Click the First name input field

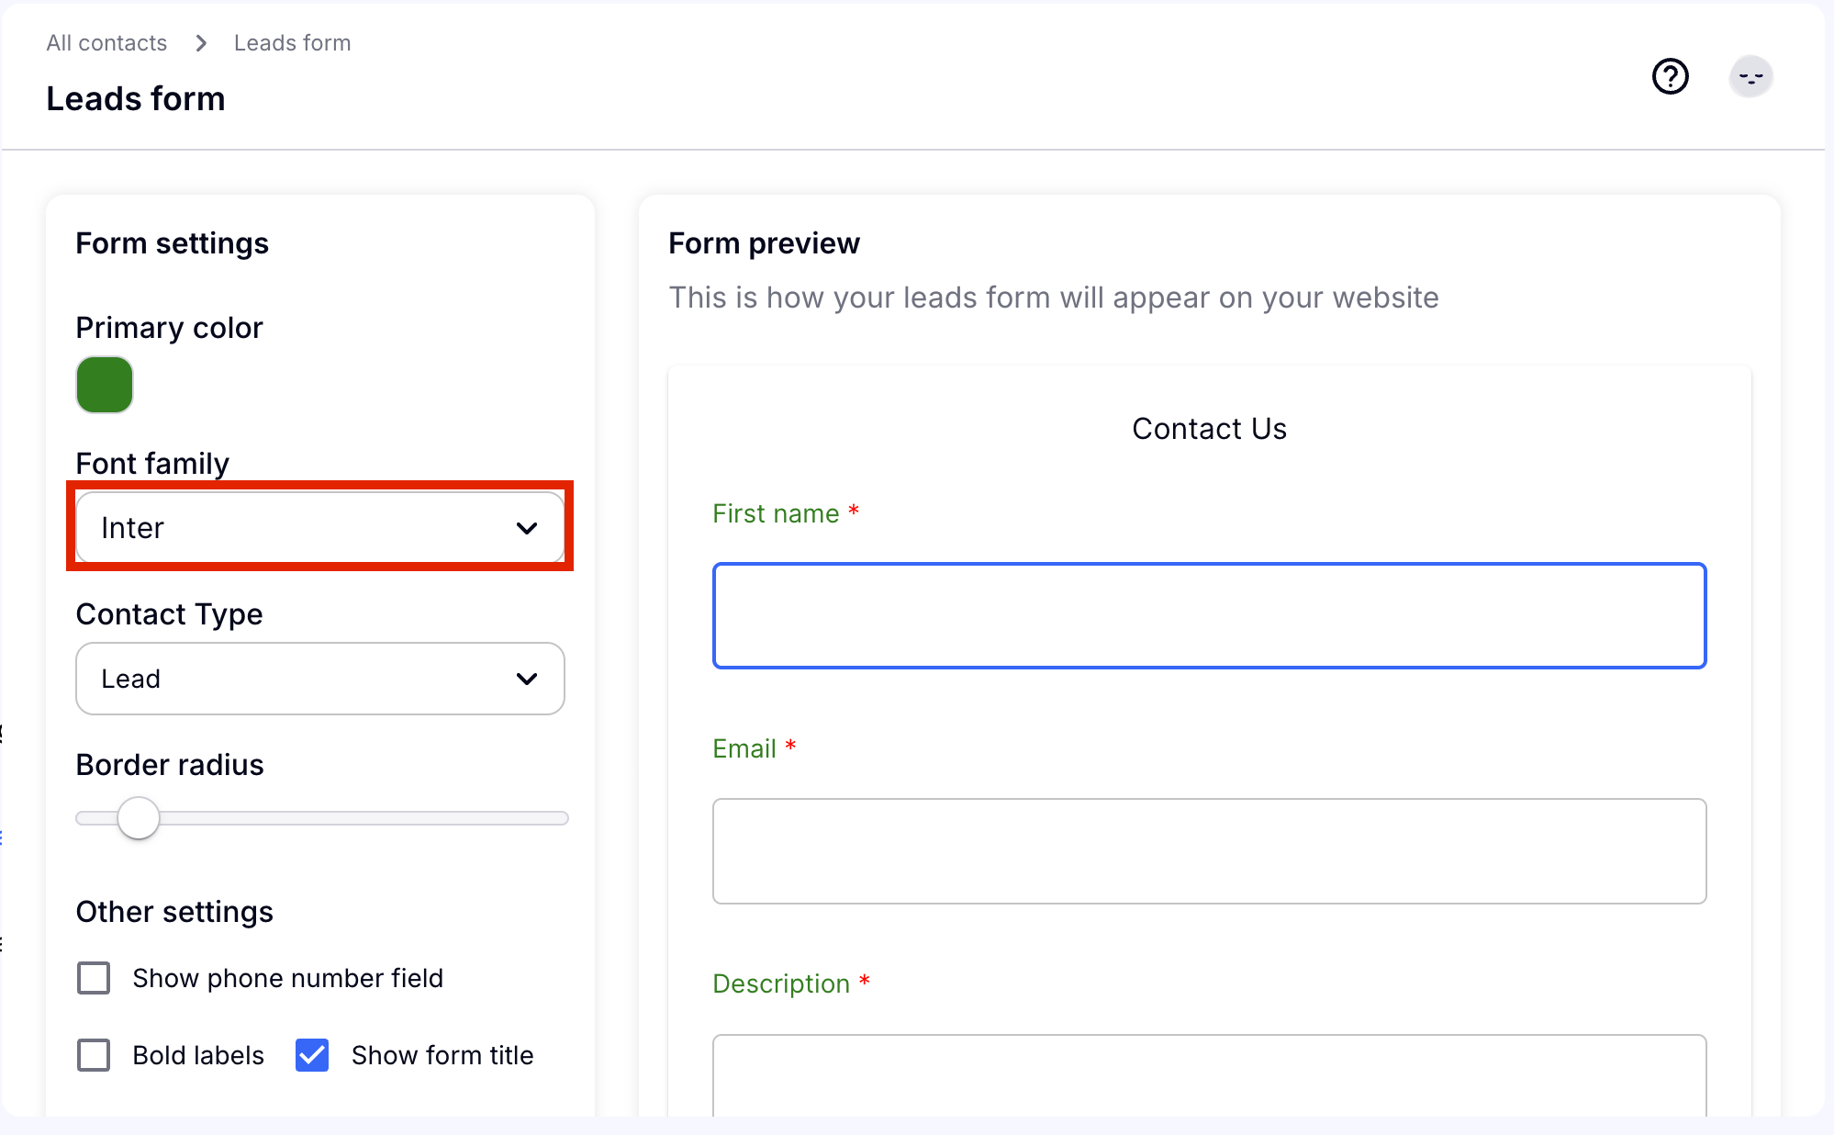[1209, 615]
